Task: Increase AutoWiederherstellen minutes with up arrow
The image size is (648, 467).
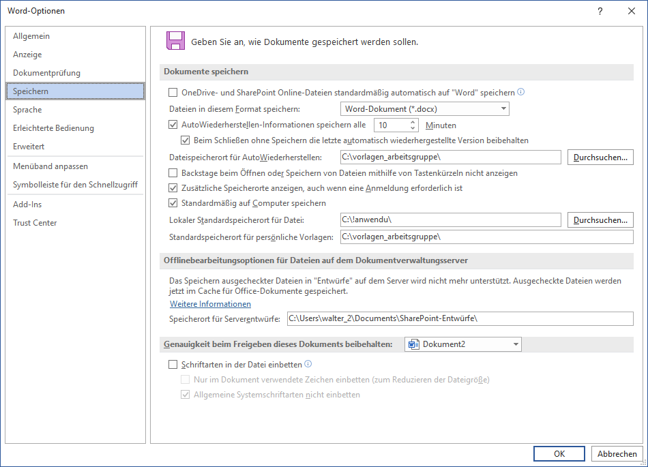Action: pyautogui.click(x=413, y=122)
